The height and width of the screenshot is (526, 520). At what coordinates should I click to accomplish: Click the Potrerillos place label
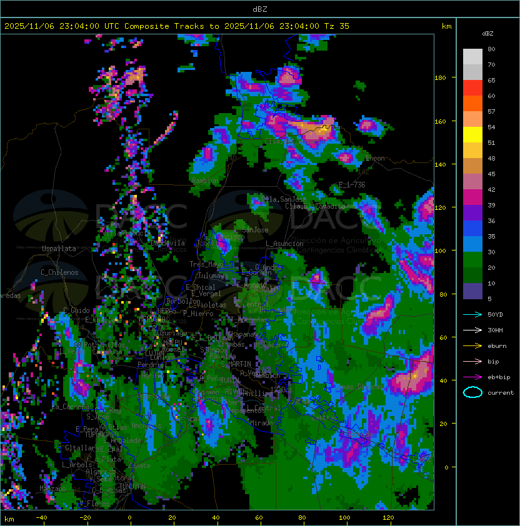pyautogui.click(x=104, y=345)
